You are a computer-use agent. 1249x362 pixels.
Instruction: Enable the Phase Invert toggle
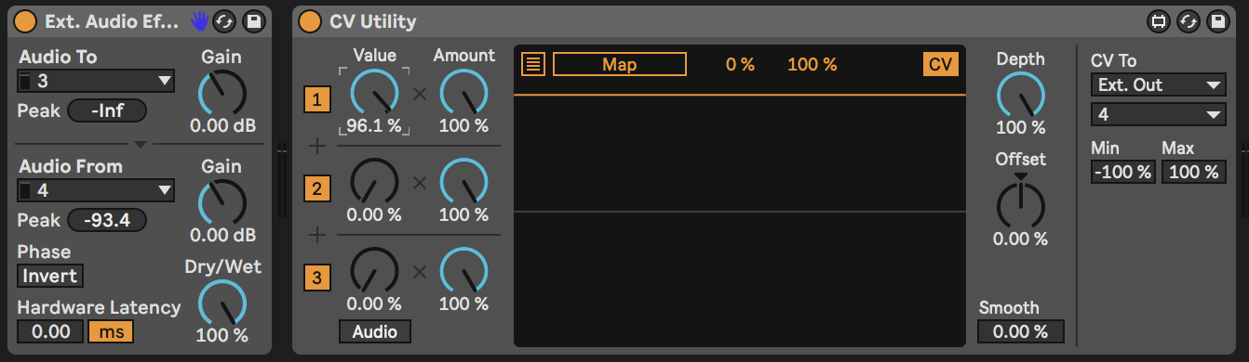tap(50, 276)
